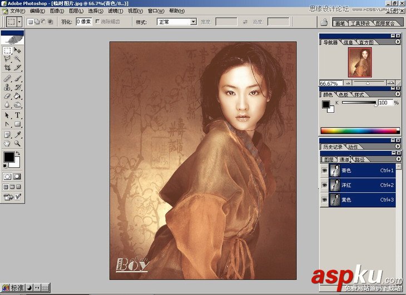Select the Eraser tool

7,96
